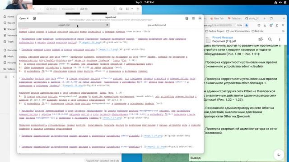Screen dimensions: 289x162
Task: Open a new browser tab with the plus
Action: [265, 18]
